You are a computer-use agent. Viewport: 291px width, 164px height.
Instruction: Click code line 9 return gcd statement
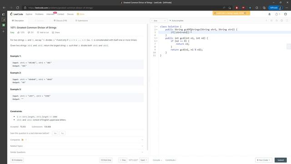click(x=186, y=50)
